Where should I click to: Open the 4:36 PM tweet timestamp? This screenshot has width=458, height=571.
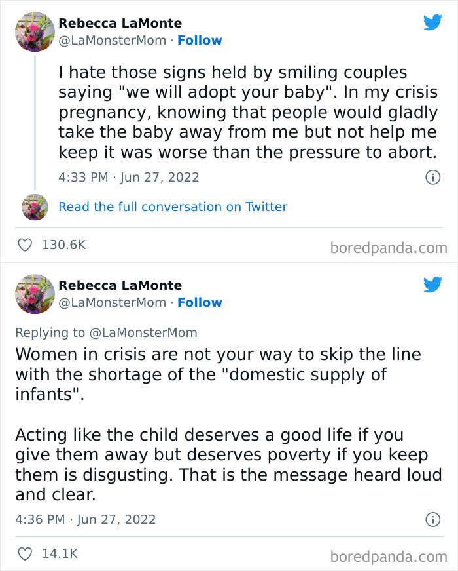point(85,519)
